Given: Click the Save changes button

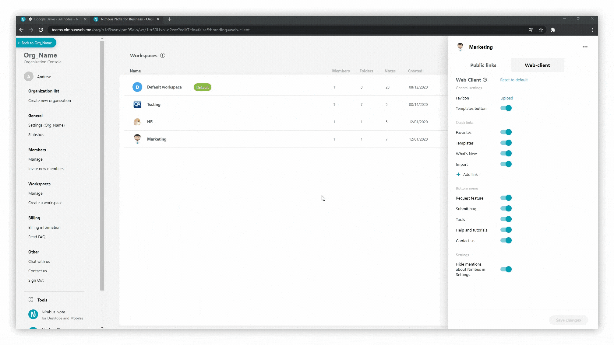Looking at the screenshot, I should point(568,320).
